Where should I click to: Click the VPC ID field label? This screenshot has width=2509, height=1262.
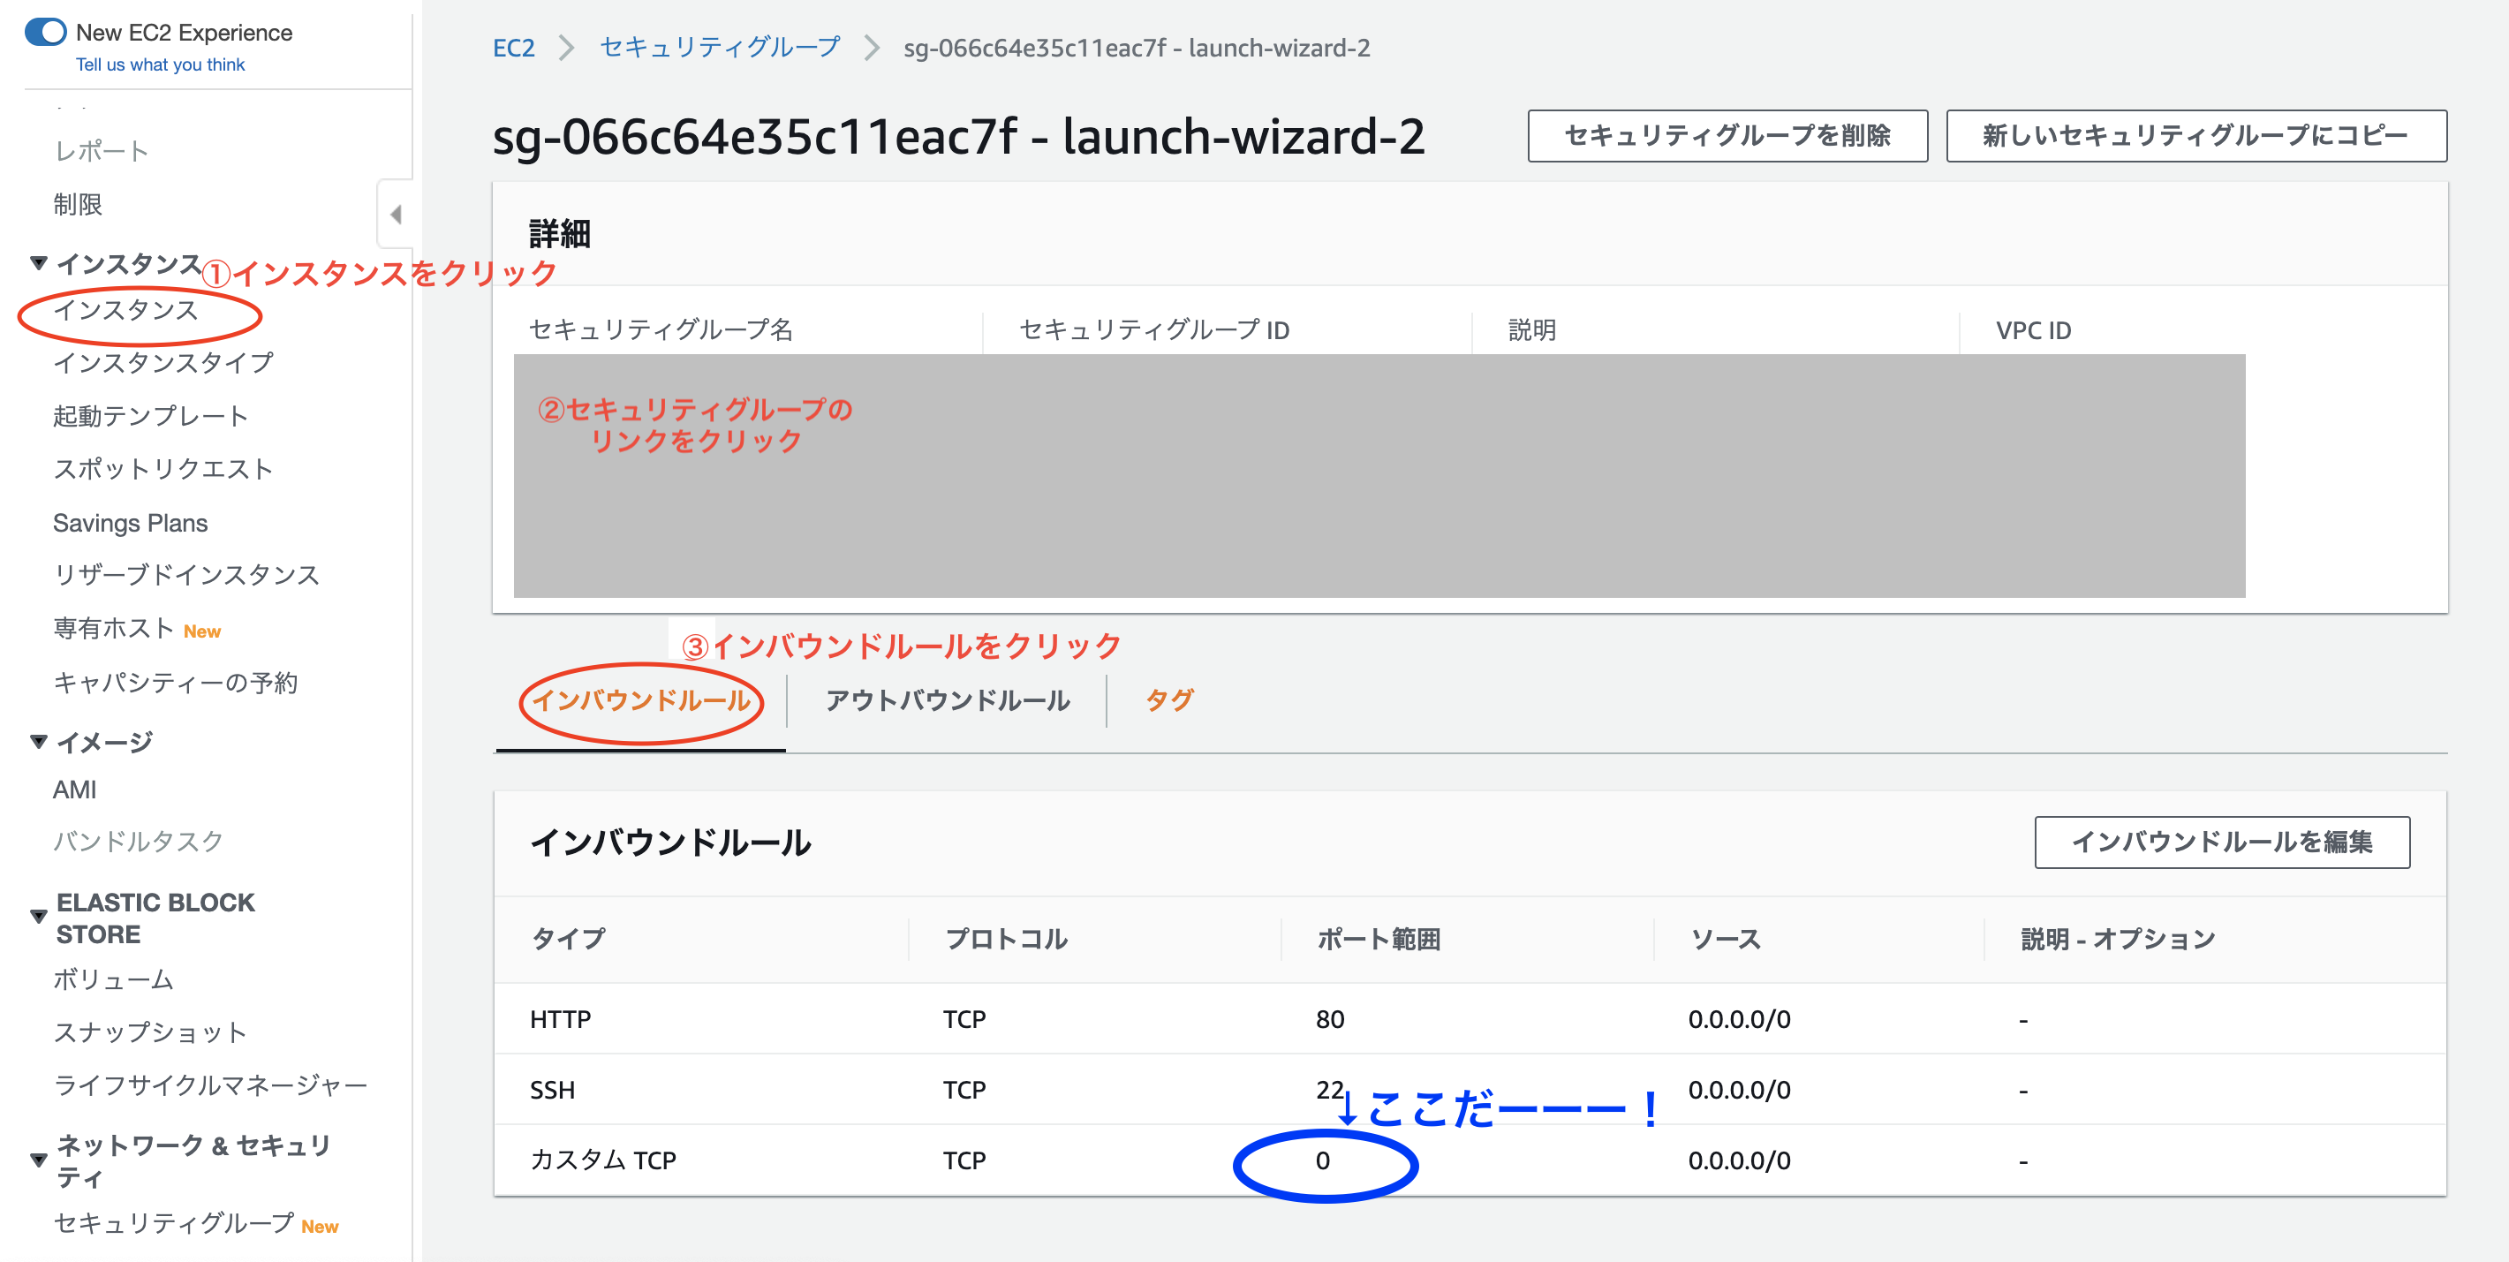2034,330
